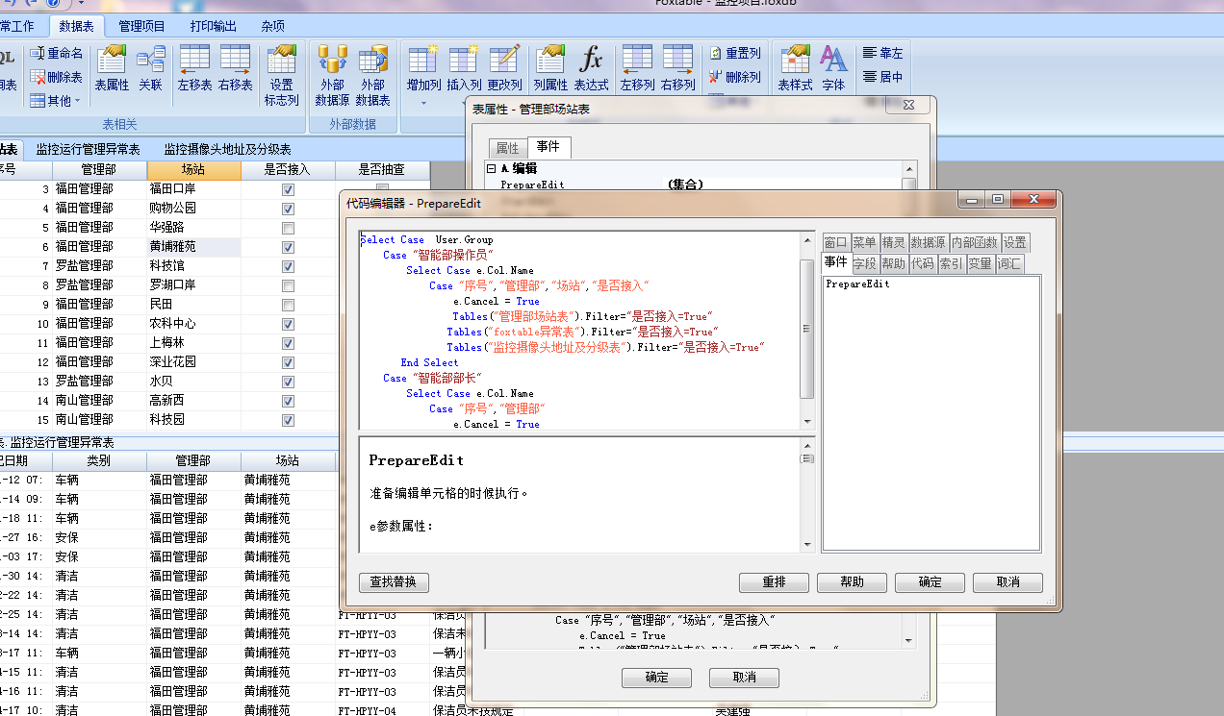
Task: Click the 是否抽查 column header
Action: click(x=382, y=169)
